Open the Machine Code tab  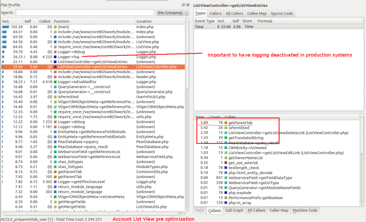(x=305, y=211)
